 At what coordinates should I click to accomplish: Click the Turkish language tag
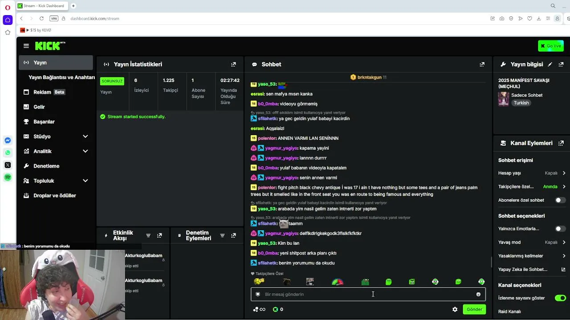[x=521, y=103]
